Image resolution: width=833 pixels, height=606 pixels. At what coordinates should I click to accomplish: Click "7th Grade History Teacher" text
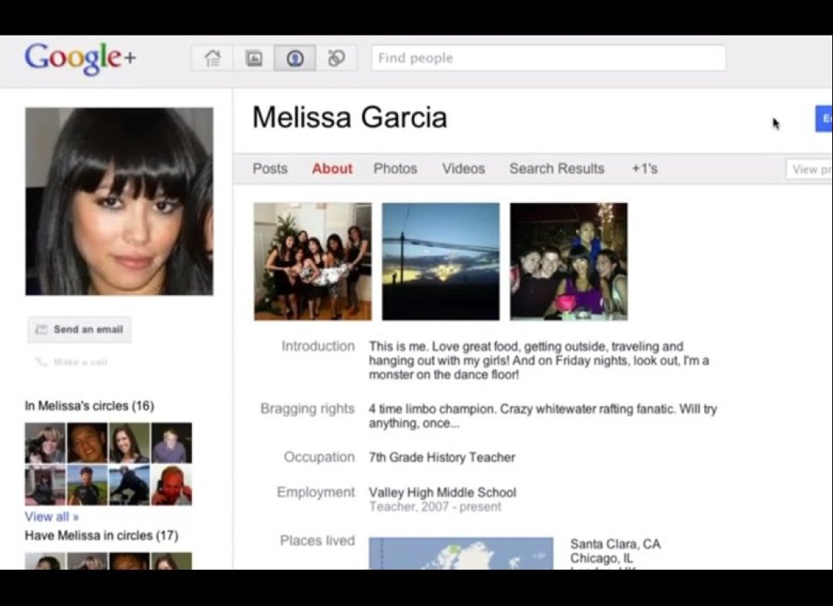(x=442, y=458)
